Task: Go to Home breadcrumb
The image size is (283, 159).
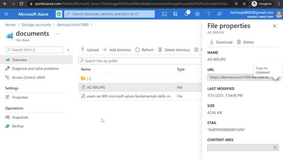Action: click(x=10, y=25)
